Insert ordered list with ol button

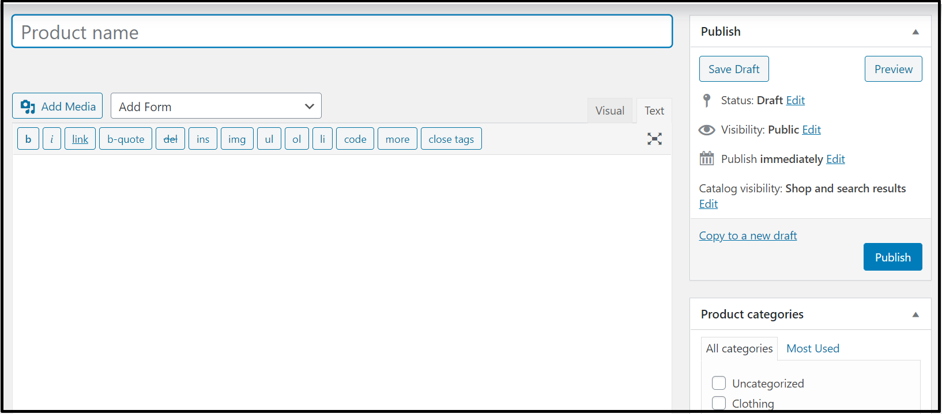[297, 139]
